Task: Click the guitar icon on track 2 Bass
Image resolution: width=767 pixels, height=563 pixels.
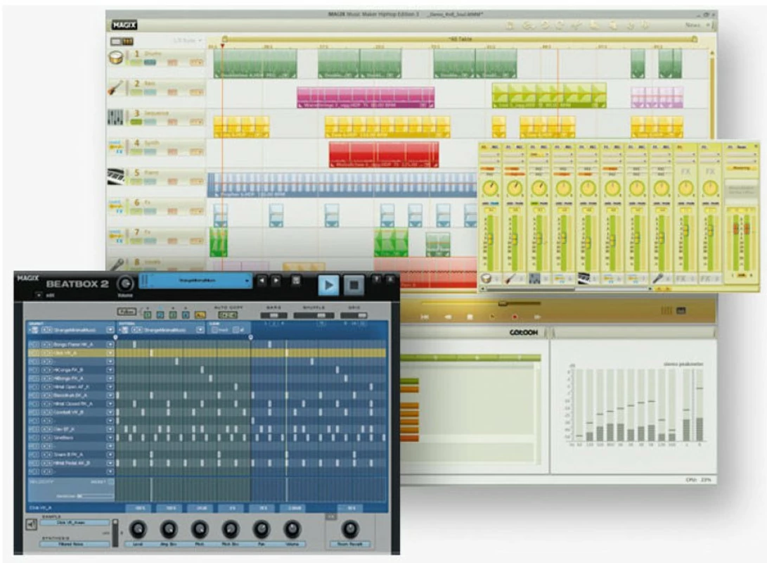Action: pos(115,88)
